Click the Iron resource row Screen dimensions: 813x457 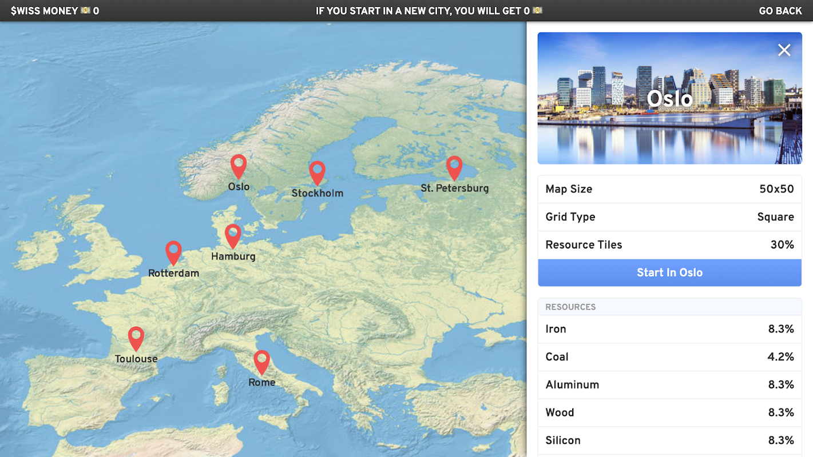click(669, 329)
